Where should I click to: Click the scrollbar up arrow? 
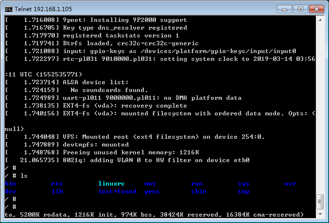[320, 20]
